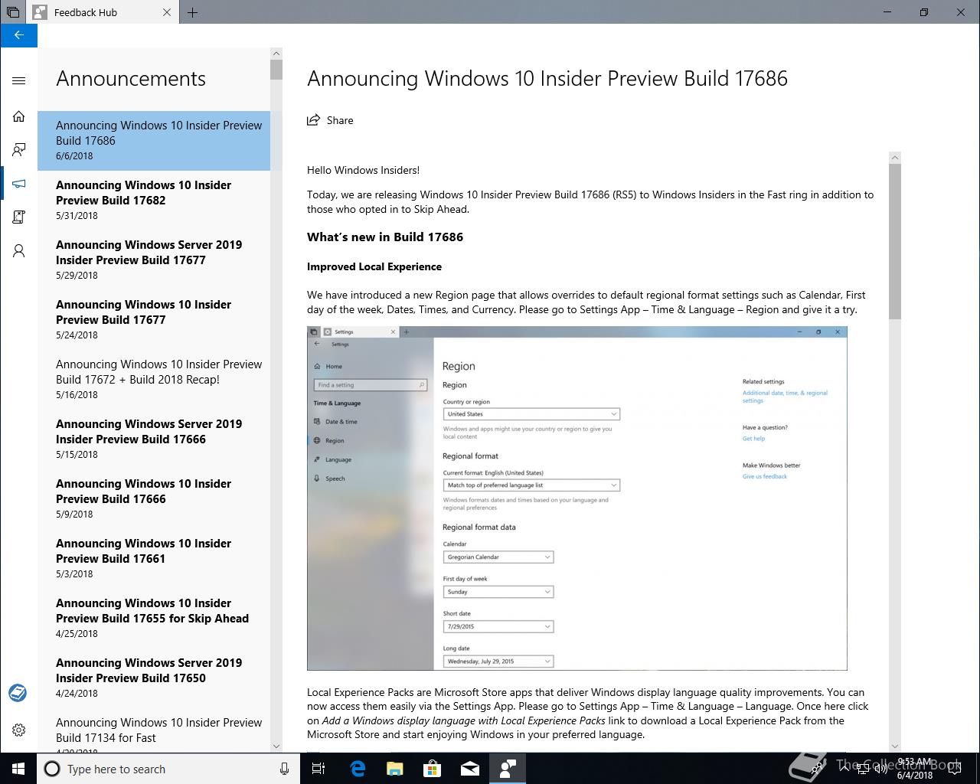Open the Windows Start button

coord(18,769)
